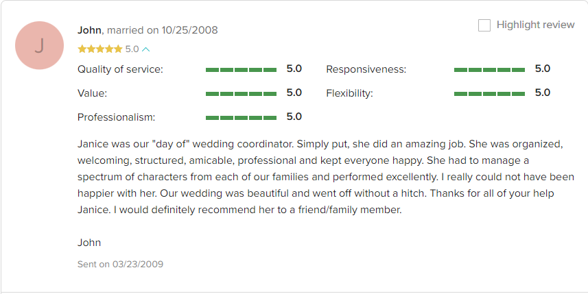Click the Professionalism rating bar
The image size is (588, 294).
tap(241, 118)
